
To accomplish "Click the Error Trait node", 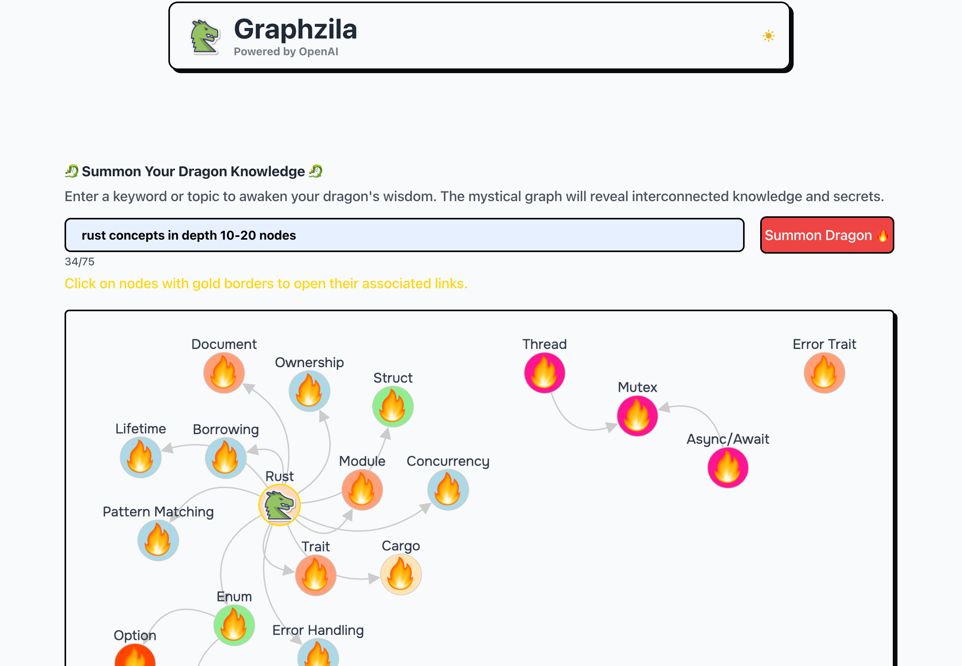I will (x=824, y=373).
